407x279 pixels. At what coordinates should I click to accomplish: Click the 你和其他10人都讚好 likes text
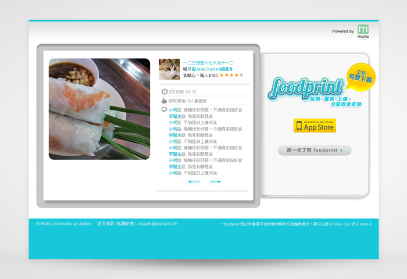coord(188,101)
